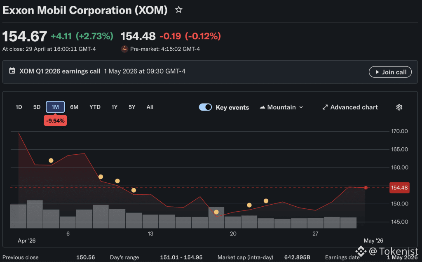The height and width of the screenshot is (262, 422).
Task: Switch to the 6M range tab
Action: tap(74, 107)
